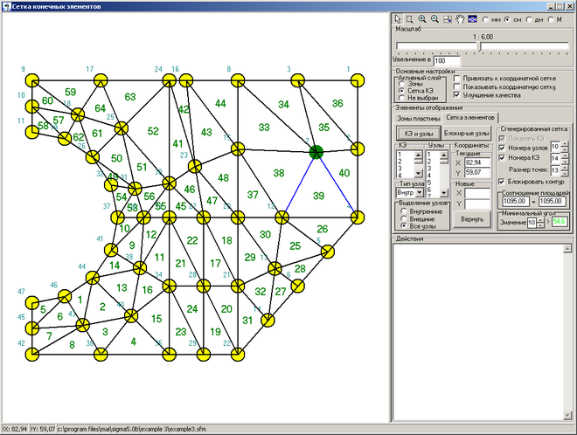
Task: Choose the rectangular selection tool
Action: [409, 19]
